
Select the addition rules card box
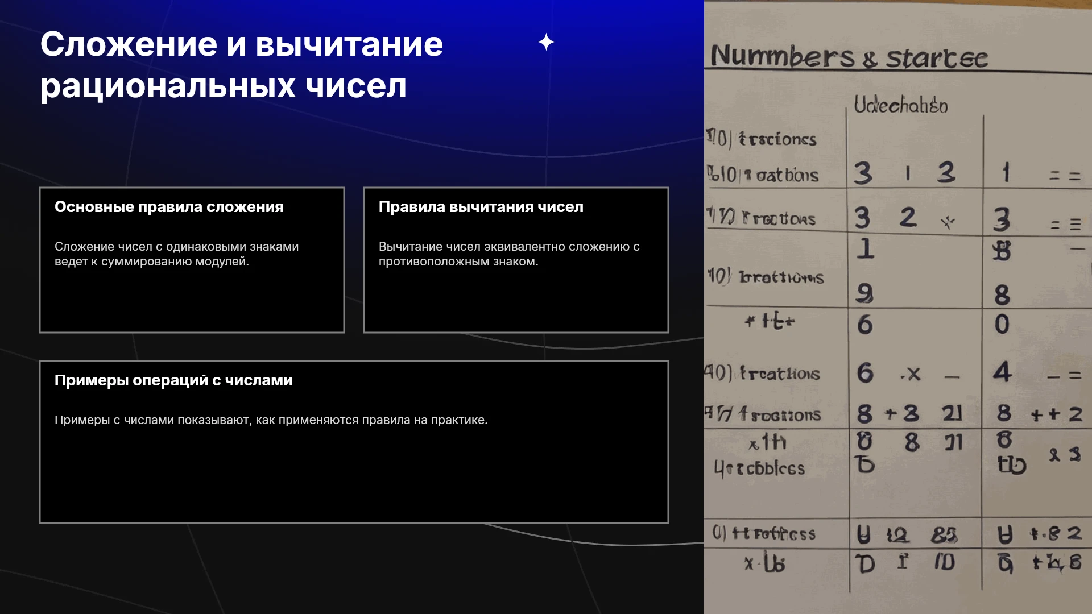192,260
